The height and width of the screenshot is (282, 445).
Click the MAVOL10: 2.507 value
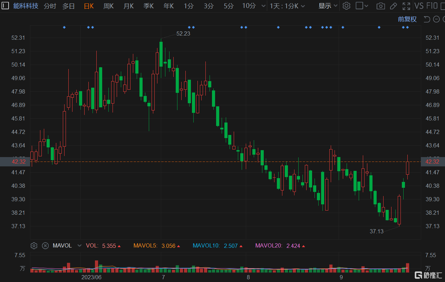217,246
